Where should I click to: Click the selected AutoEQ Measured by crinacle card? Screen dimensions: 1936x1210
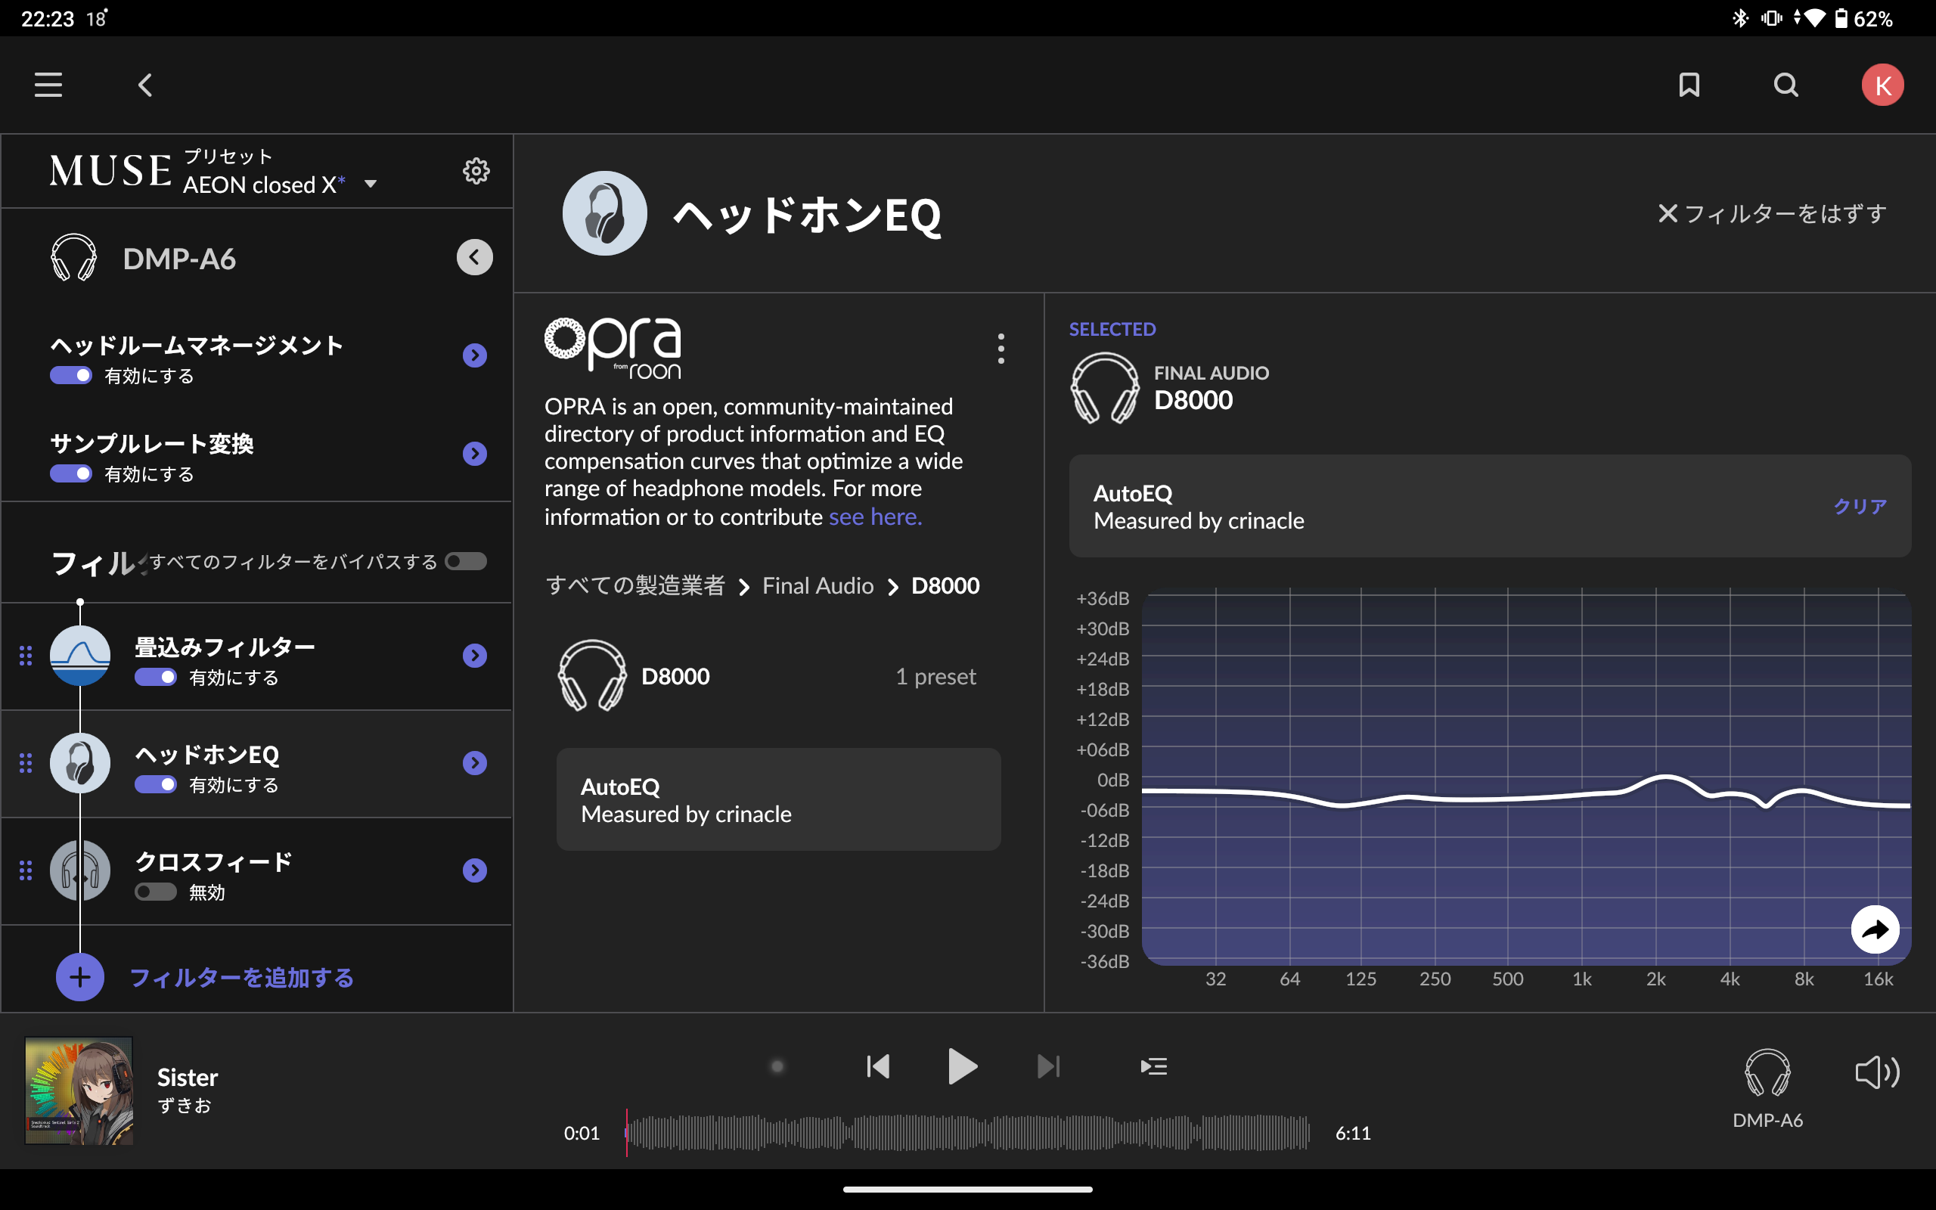(x=1490, y=507)
